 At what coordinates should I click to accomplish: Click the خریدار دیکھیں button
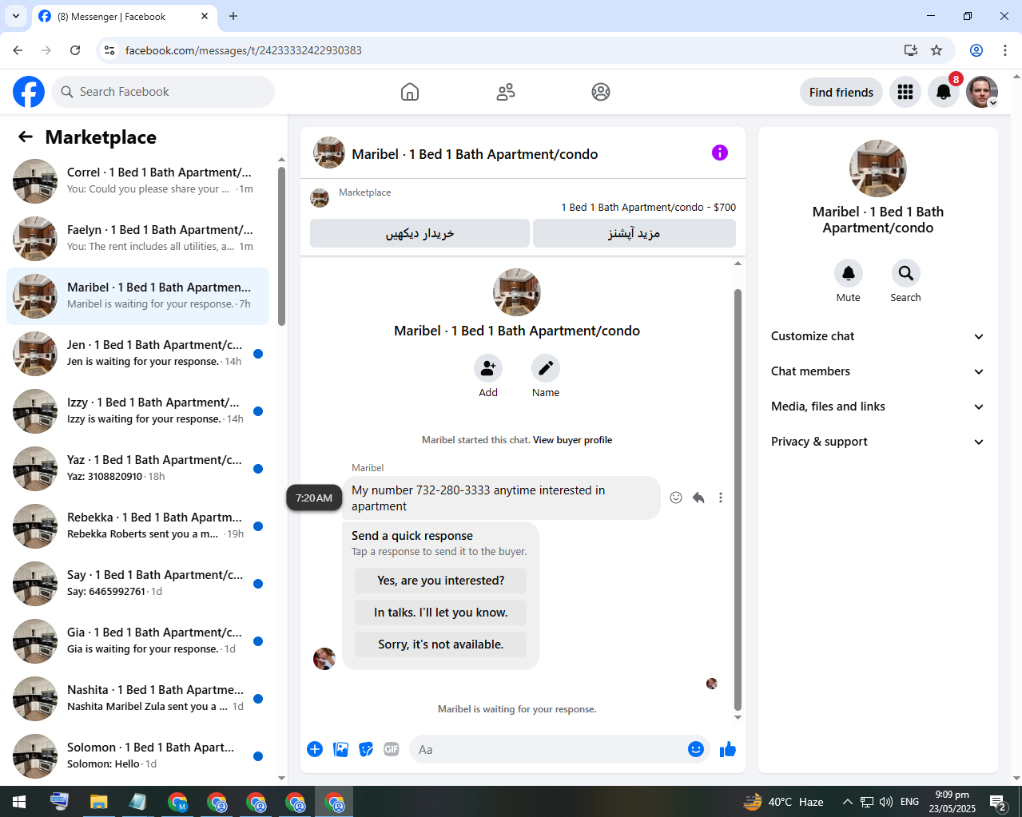[x=420, y=233]
